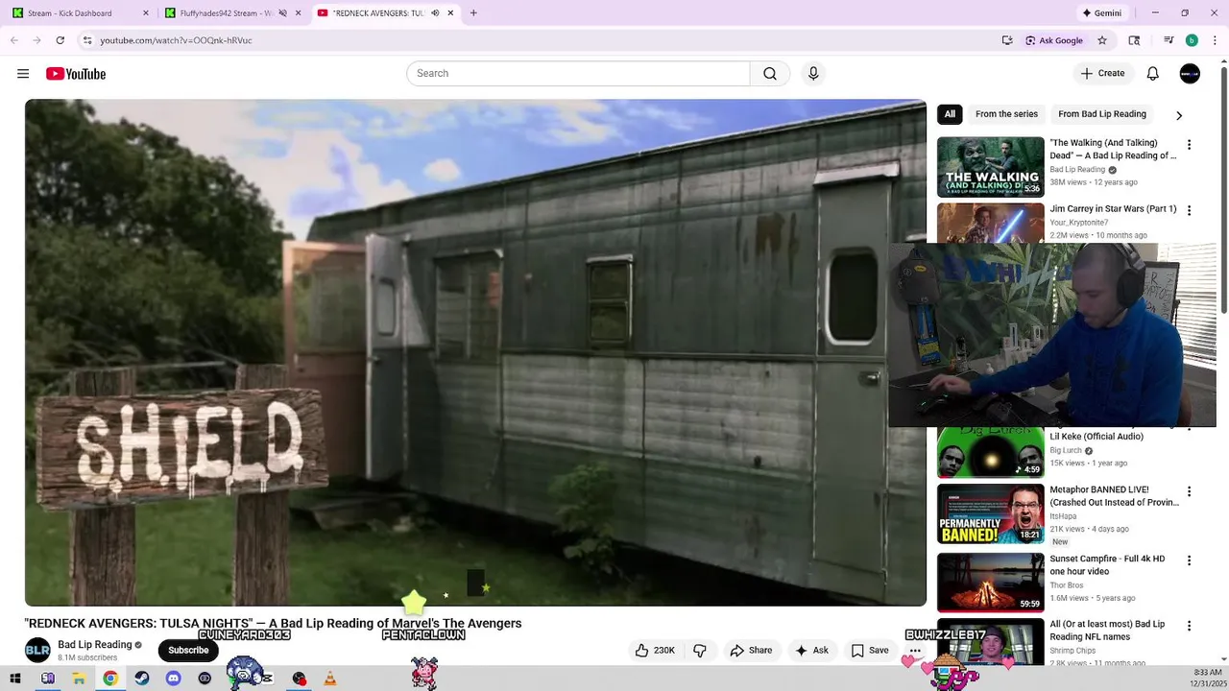Image resolution: width=1229 pixels, height=691 pixels.
Task: Click Create button in YouTube header
Action: 1102,74
